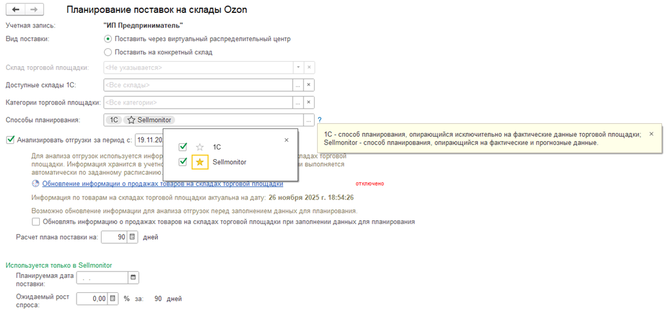Viewport: 671px width, 314px height.
Task: Open the 'Склад торговой площадки' dropdown arrow
Action: pos(299,67)
